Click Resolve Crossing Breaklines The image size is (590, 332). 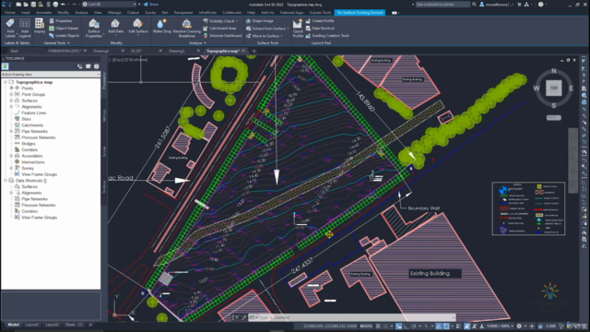pos(186,29)
